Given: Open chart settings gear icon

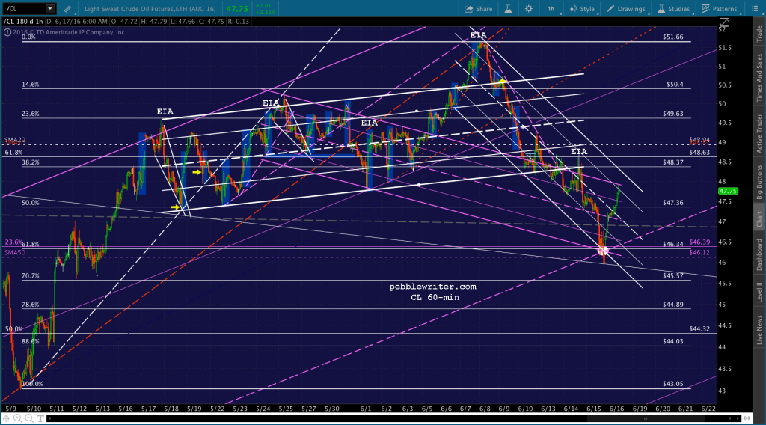Looking at the screenshot, I should (529, 9).
